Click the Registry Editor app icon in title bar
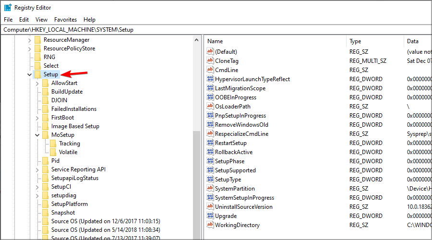432x240 pixels. 8,8
